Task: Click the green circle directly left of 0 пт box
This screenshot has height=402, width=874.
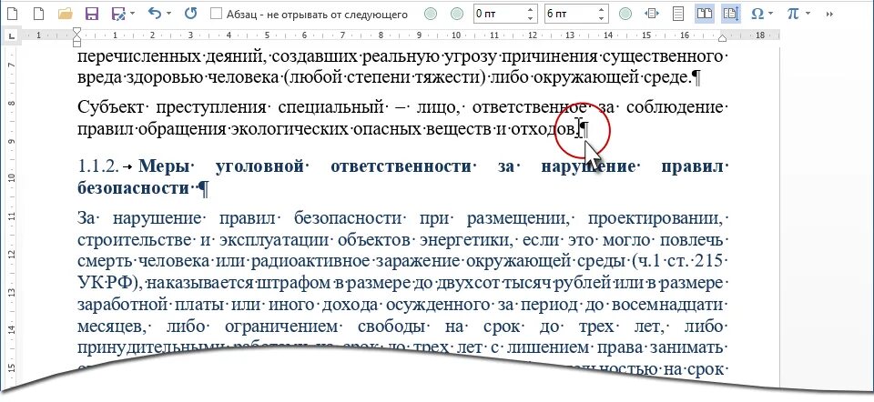Action: pyautogui.click(x=456, y=14)
